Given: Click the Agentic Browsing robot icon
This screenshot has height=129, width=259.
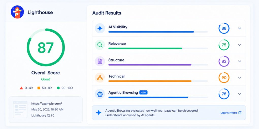Looking at the screenshot, I should point(100,94).
